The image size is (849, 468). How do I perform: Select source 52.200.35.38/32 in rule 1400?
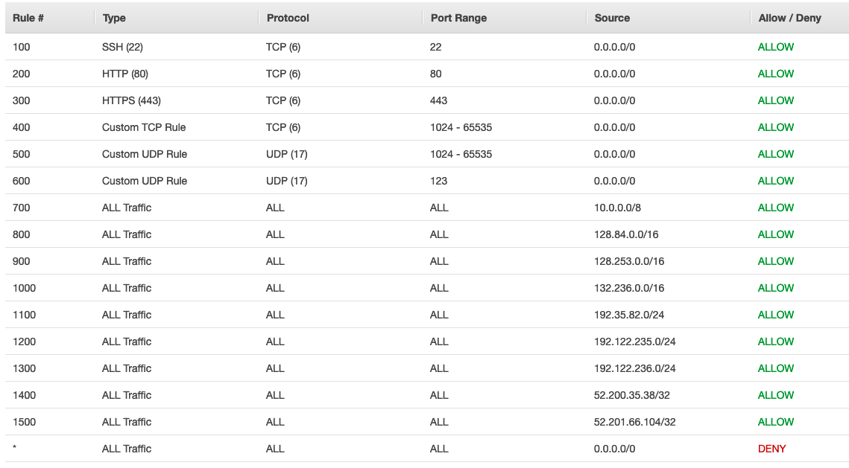632,395
